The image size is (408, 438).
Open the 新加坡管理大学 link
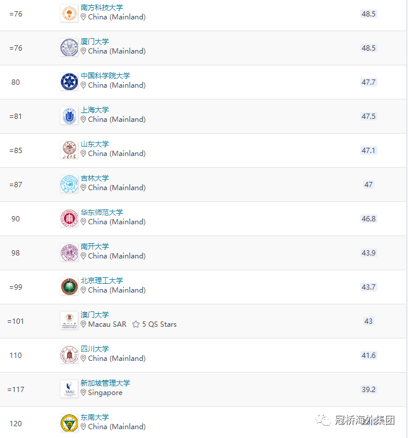point(105,383)
